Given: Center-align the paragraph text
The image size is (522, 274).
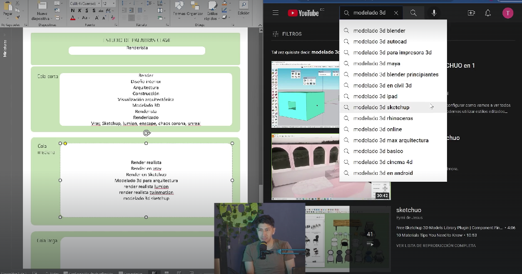Looking at the screenshot, I should click(x=131, y=17).
